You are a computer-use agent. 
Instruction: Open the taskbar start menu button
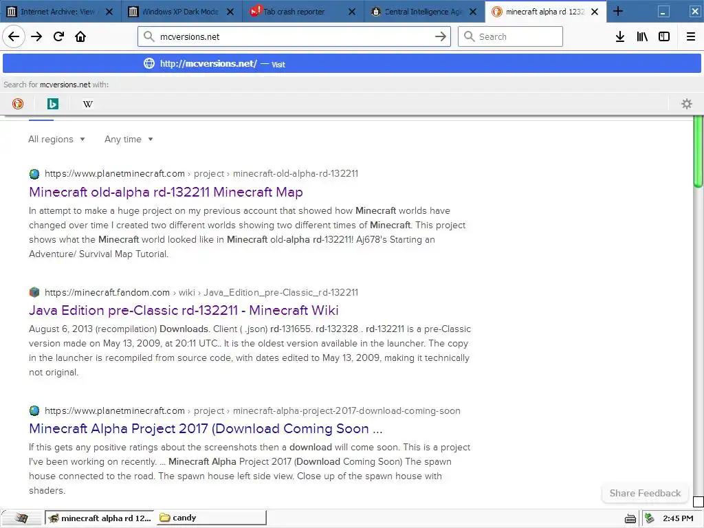click(21, 518)
